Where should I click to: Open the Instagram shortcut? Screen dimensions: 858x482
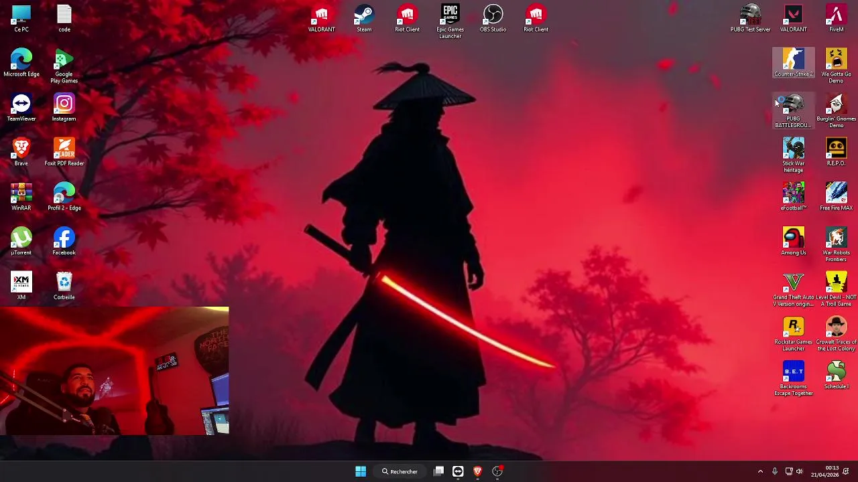pos(64,108)
